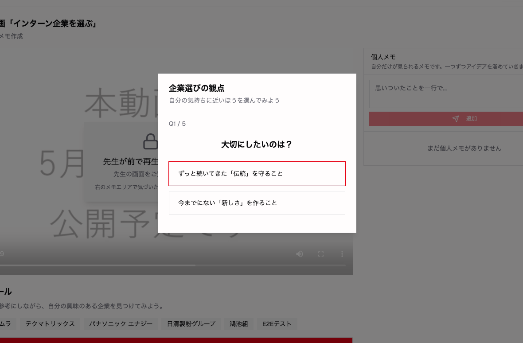The width and height of the screenshot is (523, 343).
Task: Choose 今までにない「新しさ」を作ること option
Action: [x=257, y=203]
